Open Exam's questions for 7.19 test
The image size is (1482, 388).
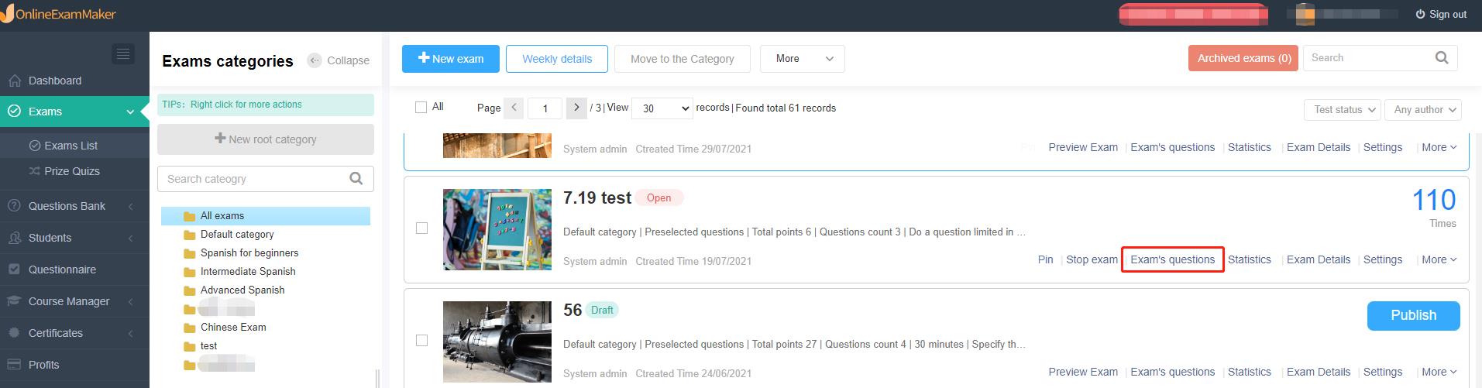point(1173,259)
